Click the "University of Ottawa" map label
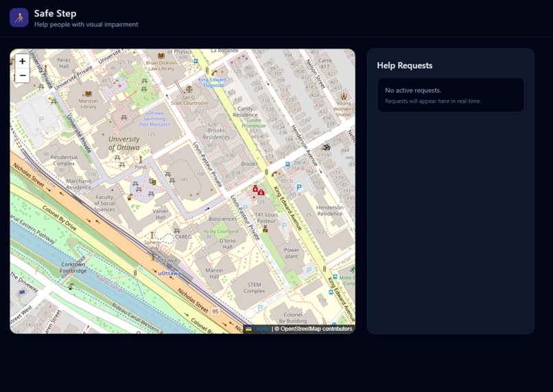The image size is (553, 392). 123,143
